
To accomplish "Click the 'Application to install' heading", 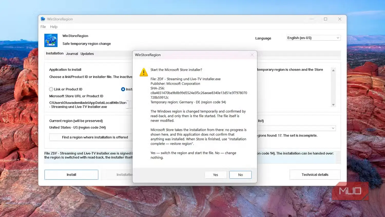I will pyautogui.click(x=65, y=70).
